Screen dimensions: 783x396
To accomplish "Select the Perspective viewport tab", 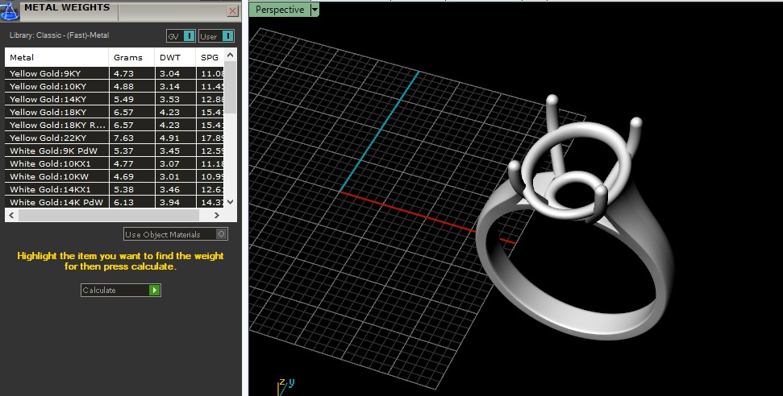I will pos(280,10).
